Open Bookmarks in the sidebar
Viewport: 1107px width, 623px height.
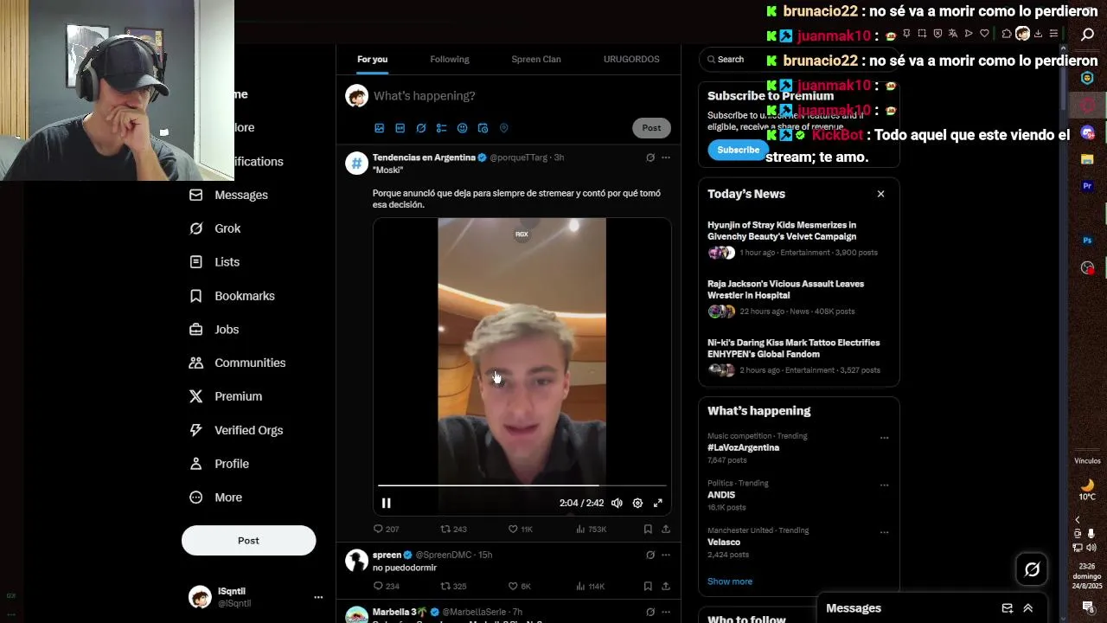point(232,296)
